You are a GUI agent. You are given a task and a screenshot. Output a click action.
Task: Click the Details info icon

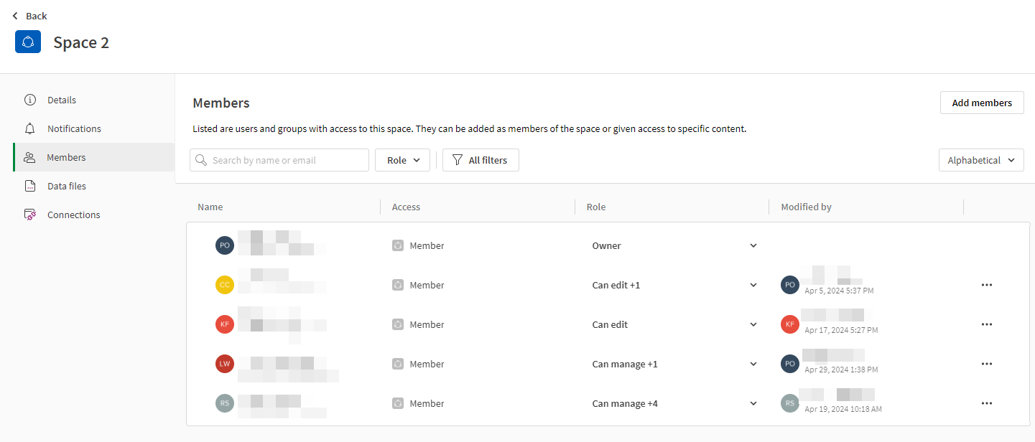click(x=30, y=100)
